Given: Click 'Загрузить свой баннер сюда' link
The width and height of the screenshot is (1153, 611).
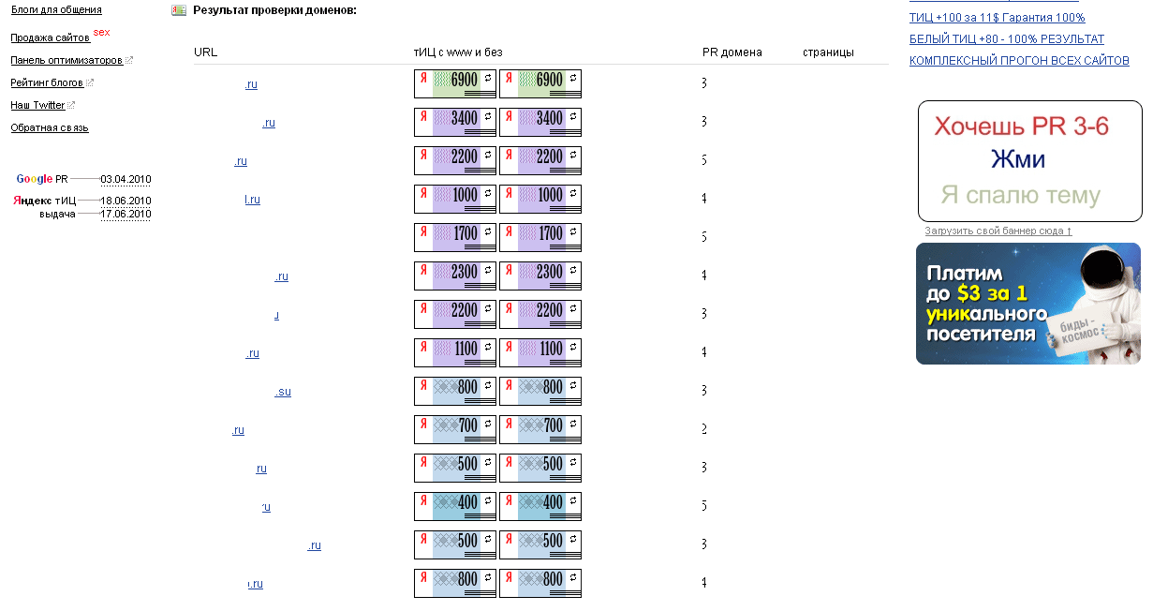Looking at the screenshot, I should click(x=998, y=231).
